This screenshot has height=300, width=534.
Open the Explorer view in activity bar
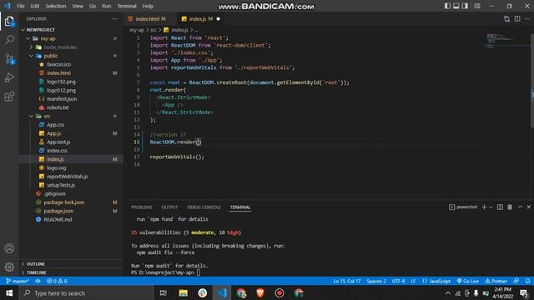click(9, 22)
